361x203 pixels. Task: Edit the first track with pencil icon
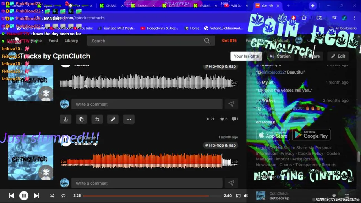[113, 119]
